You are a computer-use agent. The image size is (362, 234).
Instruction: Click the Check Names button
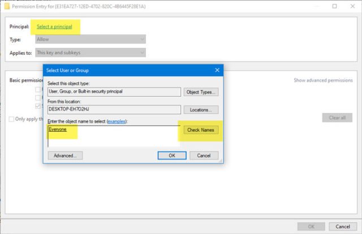tap(201, 130)
